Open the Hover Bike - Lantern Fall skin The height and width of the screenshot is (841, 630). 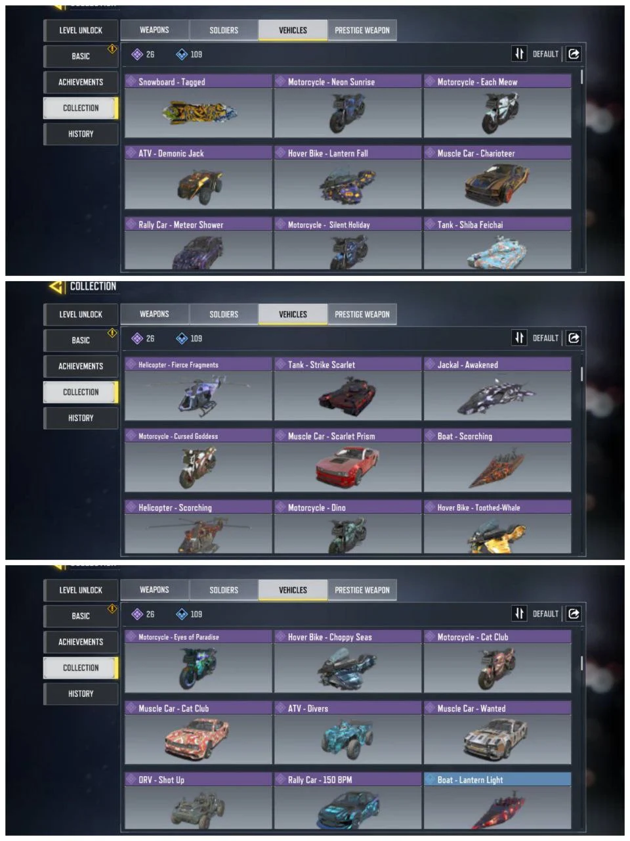pyautogui.click(x=348, y=178)
